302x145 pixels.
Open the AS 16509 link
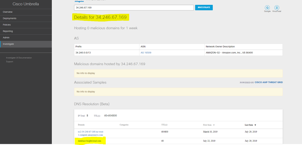point(146,53)
